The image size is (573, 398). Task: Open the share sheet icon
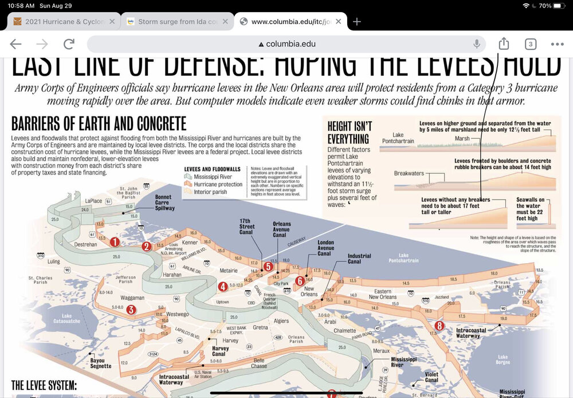click(504, 44)
